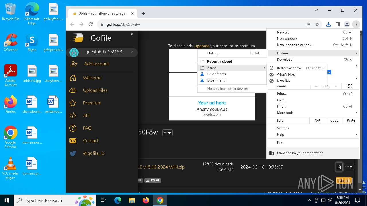Choose New Incognito window
Screen dimensions: 367x206
[313, 45]
